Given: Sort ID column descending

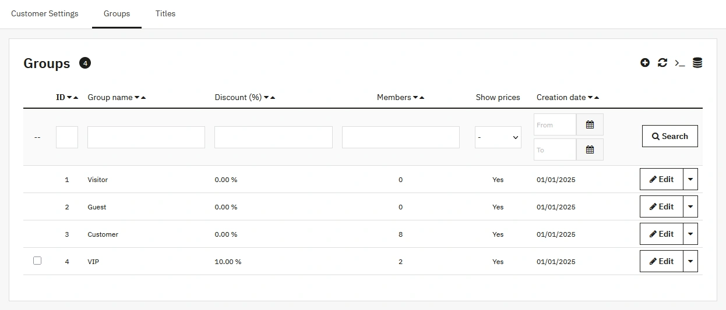Looking at the screenshot, I should point(69,98).
